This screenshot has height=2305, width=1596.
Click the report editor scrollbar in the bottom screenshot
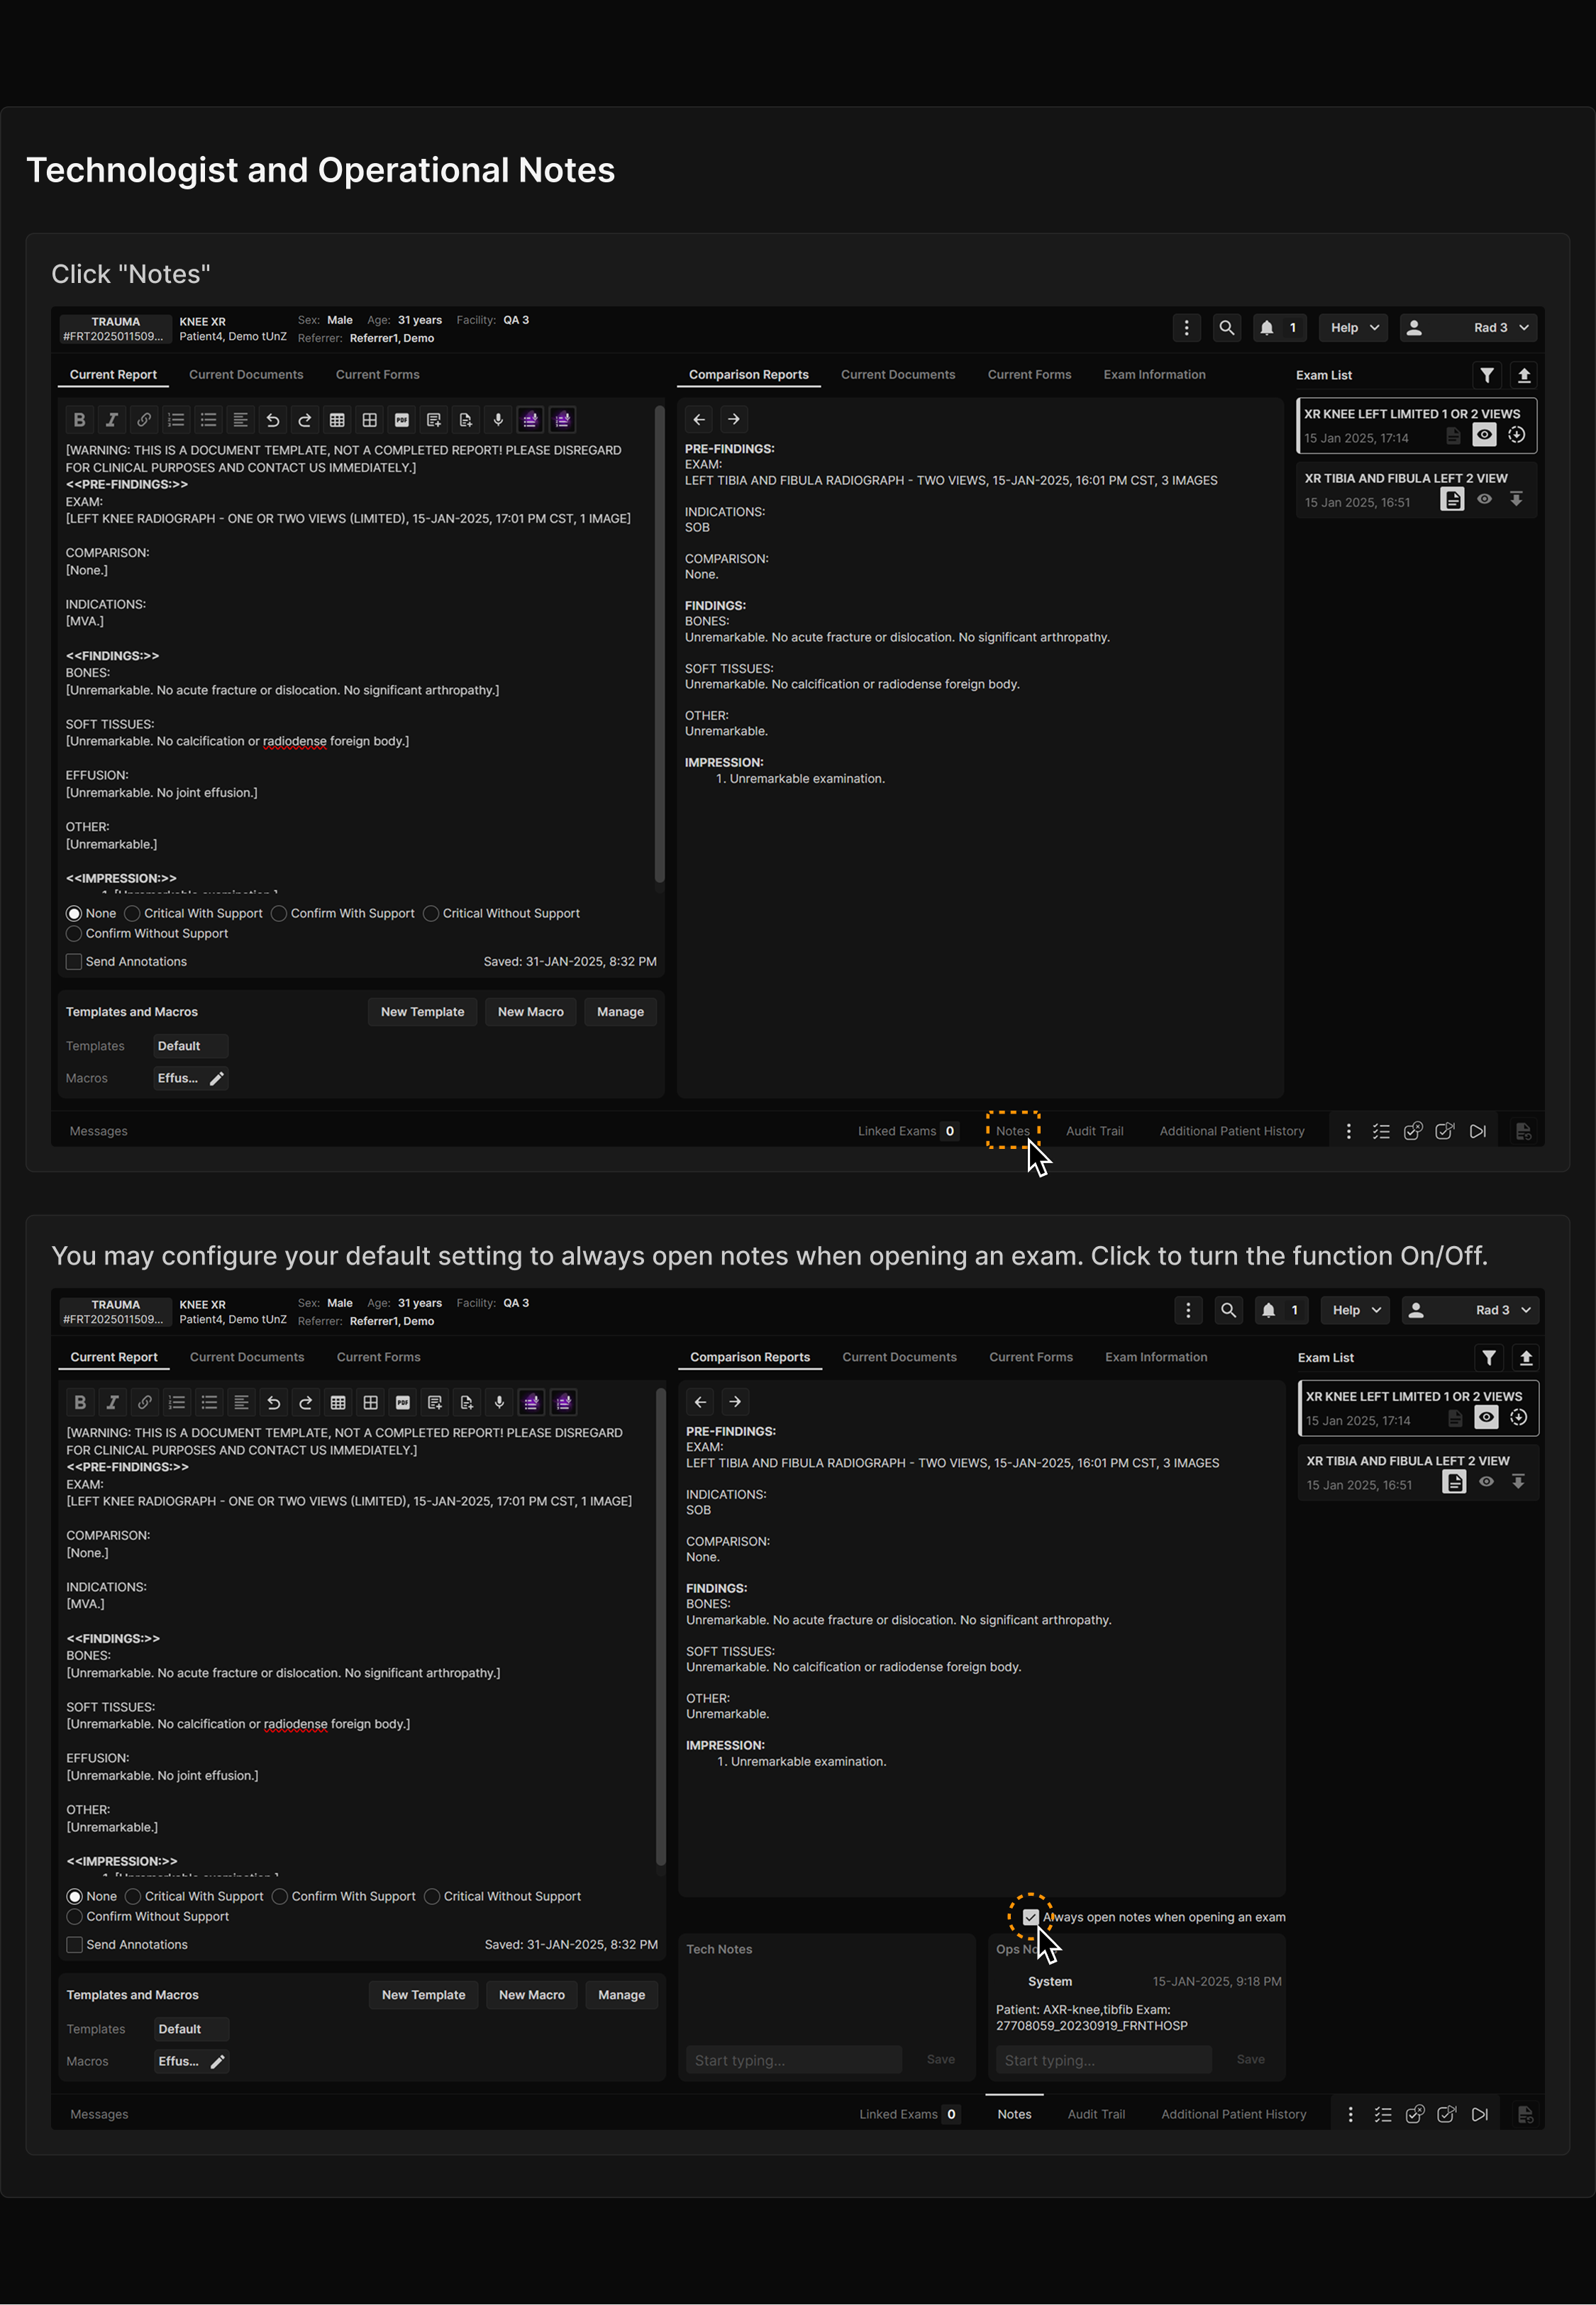click(x=660, y=1627)
